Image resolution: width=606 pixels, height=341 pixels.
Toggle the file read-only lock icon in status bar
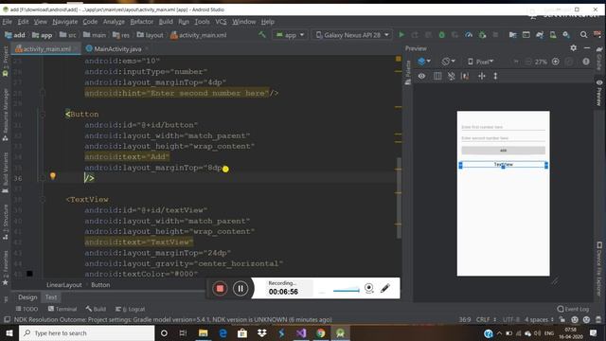point(562,320)
